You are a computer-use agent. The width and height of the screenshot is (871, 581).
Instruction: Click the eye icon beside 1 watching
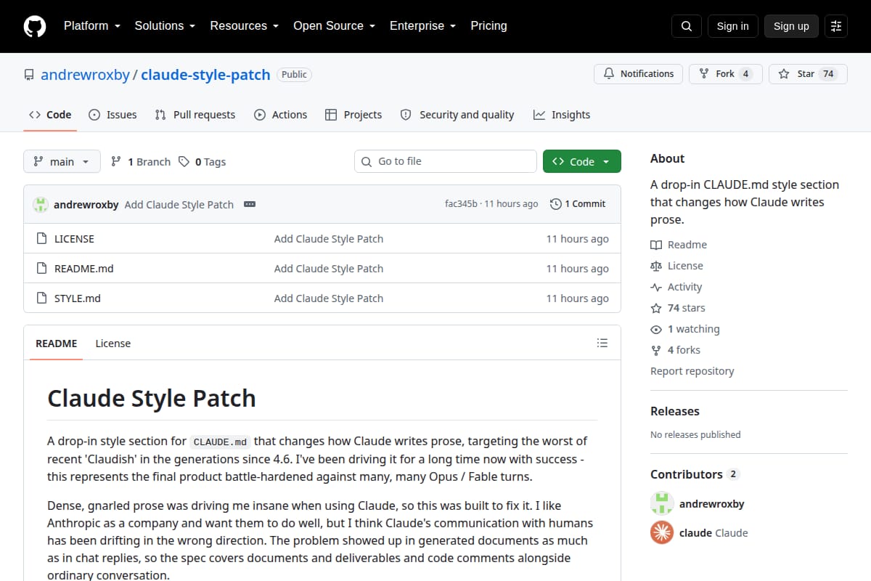pos(656,329)
